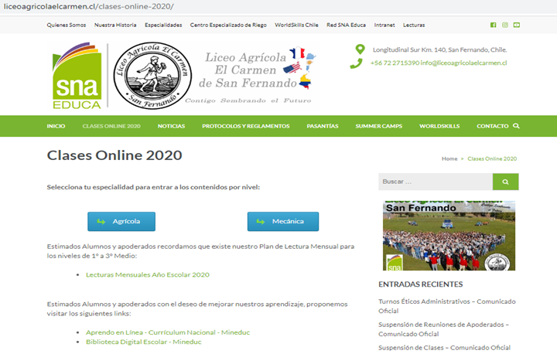Open the Mecánica specialty button

282,222
